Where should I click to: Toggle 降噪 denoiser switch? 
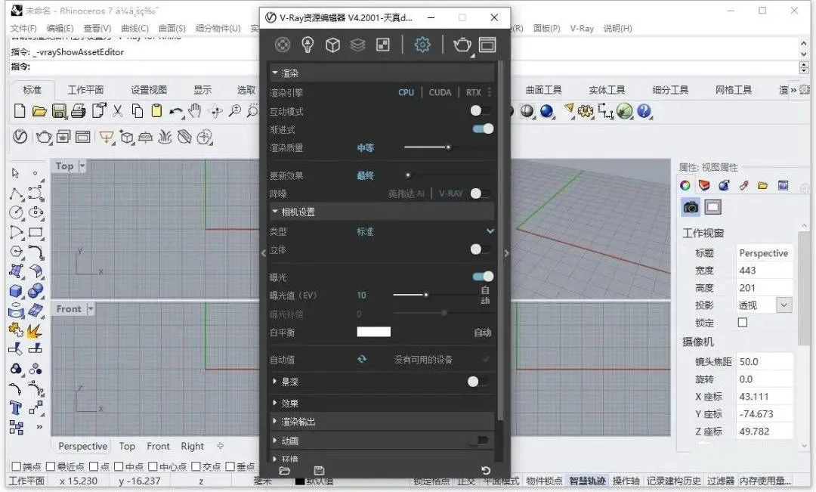(x=481, y=193)
